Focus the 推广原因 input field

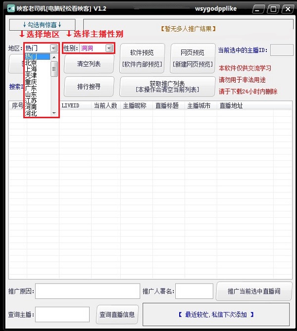(x=88, y=291)
